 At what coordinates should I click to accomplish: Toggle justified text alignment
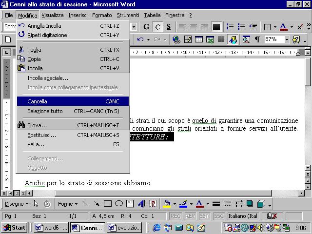tap(216, 27)
